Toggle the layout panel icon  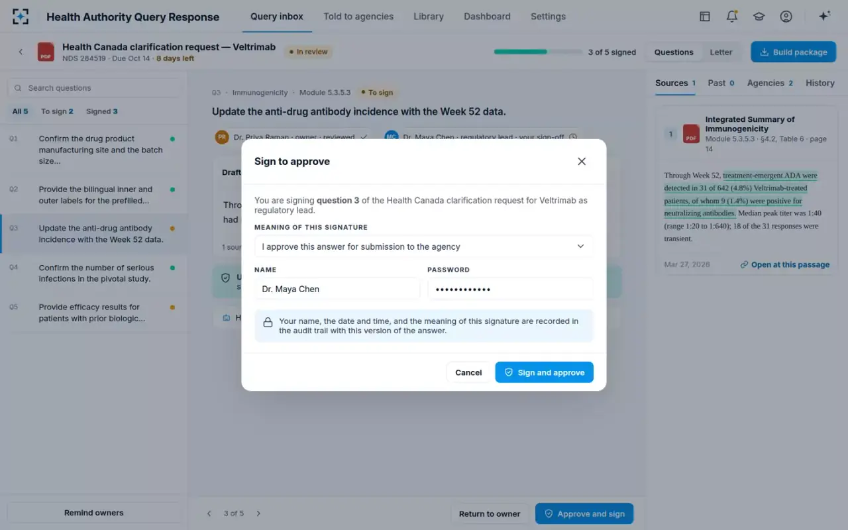point(705,17)
